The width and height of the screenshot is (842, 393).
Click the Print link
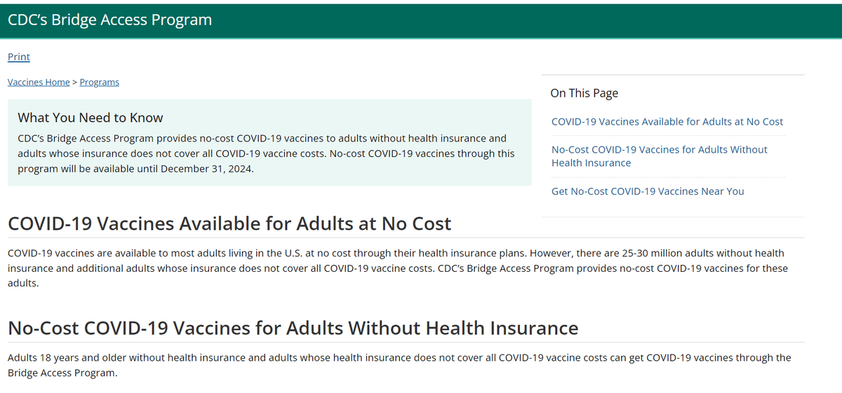pyautogui.click(x=19, y=57)
